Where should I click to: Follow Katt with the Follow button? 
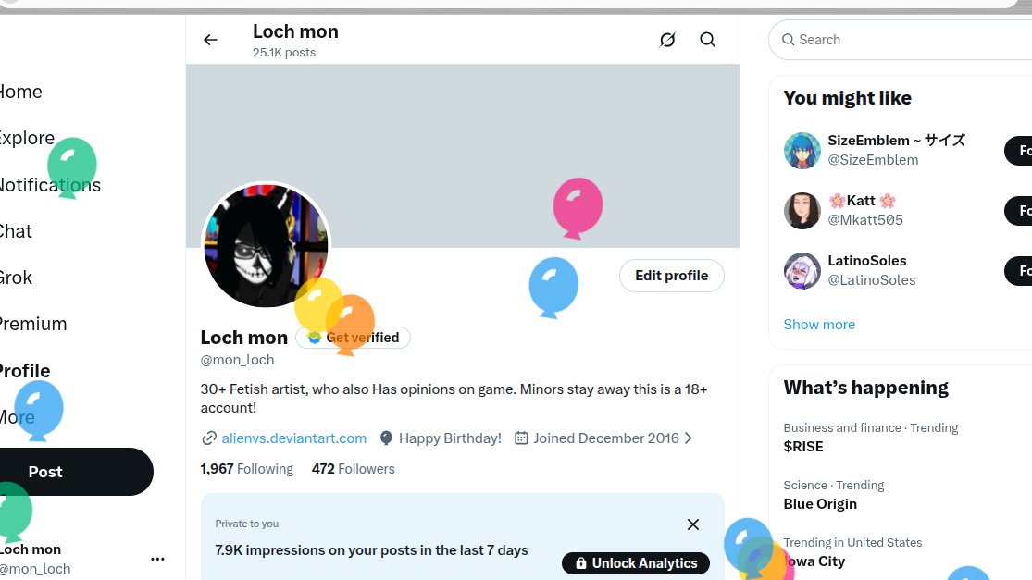(1018, 211)
